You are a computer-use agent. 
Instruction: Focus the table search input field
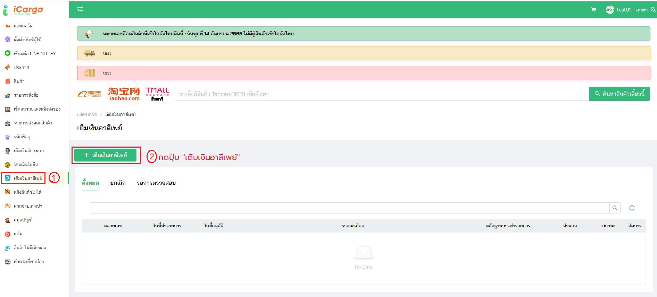350,208
